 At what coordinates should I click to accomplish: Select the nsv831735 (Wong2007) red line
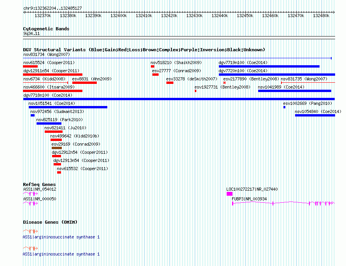[308, 83]
